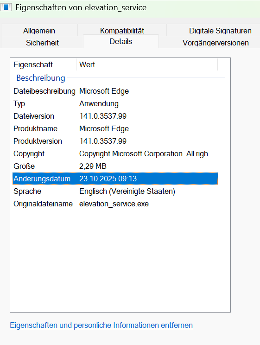Click the Wert column header
The height and width of the screenshot is (345, 260).
[147, 64]
